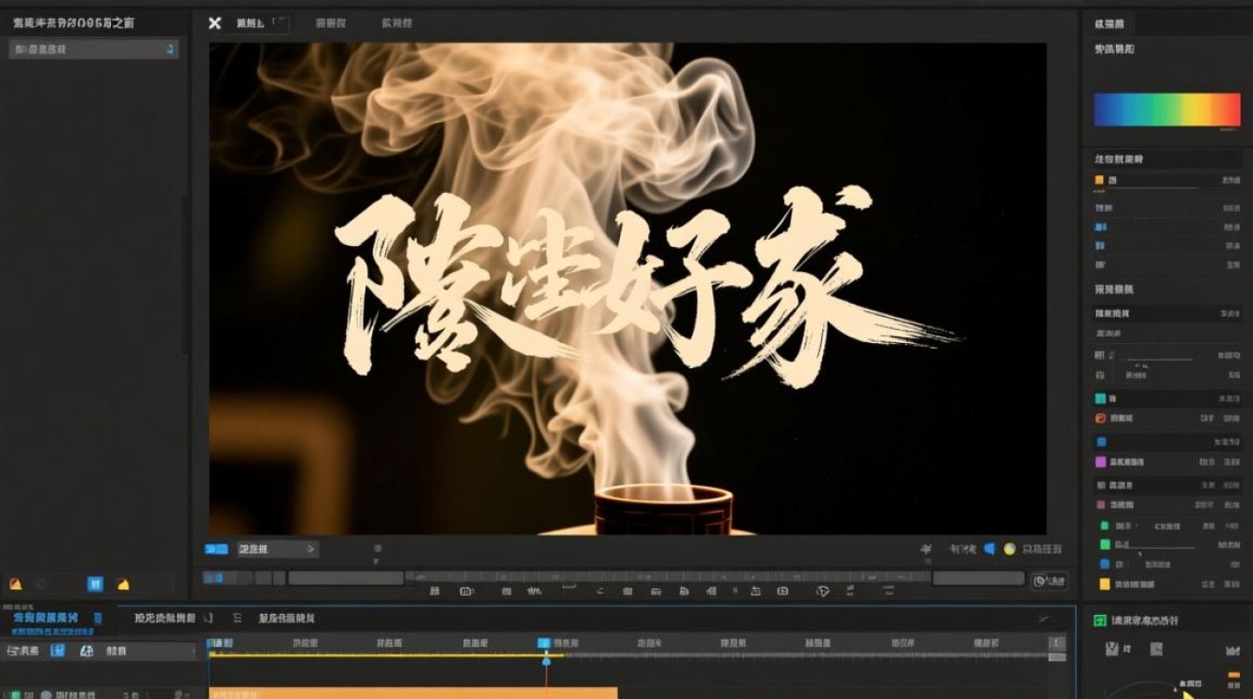The image size is (1253, 699).
Task: Click the small button at the timeline ruler's right end
Action: pos(1056,643)
